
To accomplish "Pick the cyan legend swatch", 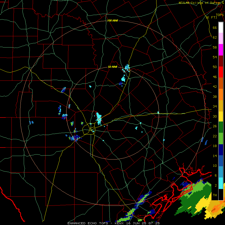I will 221,183.
